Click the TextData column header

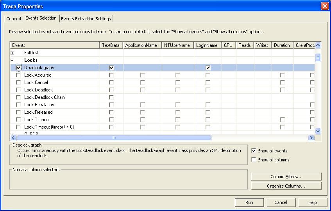111,45
